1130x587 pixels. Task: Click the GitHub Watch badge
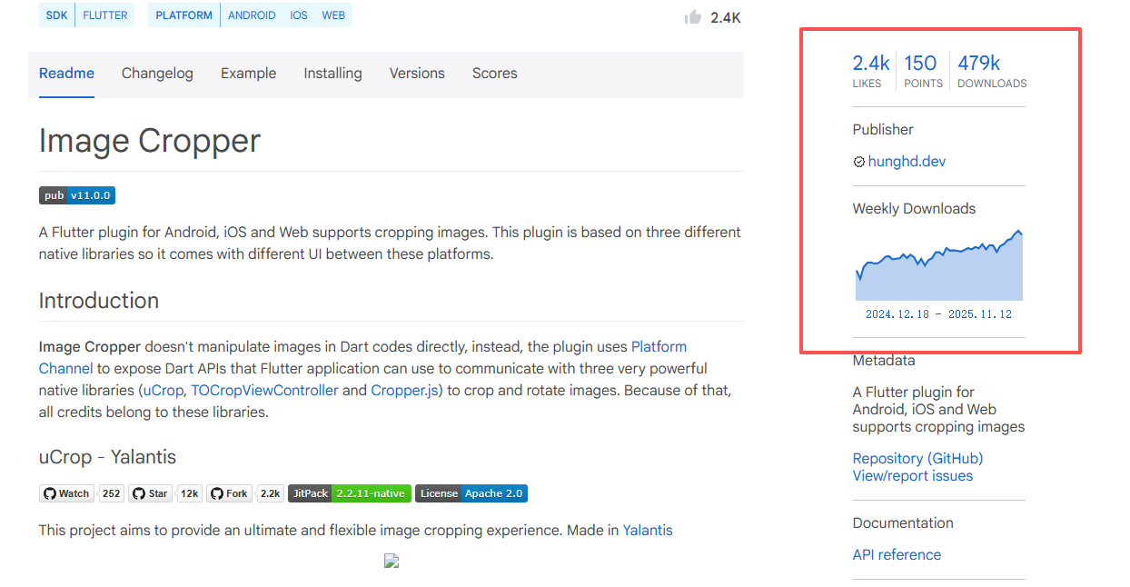click(65, 493)
